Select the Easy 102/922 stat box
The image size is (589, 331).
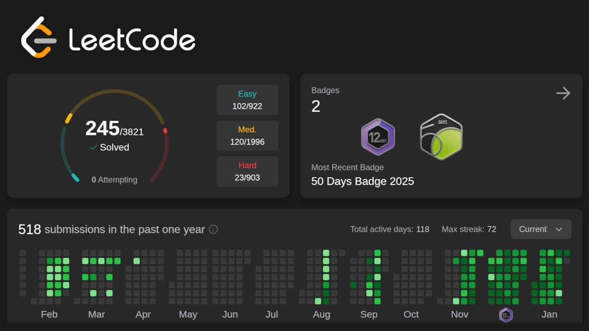(x=247, y=100)
